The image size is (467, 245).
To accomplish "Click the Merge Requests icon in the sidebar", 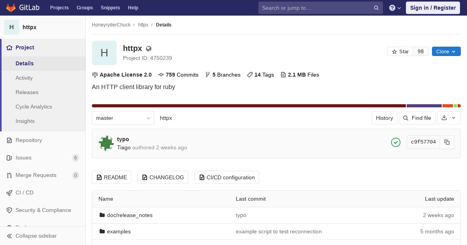I will point(9,175).
